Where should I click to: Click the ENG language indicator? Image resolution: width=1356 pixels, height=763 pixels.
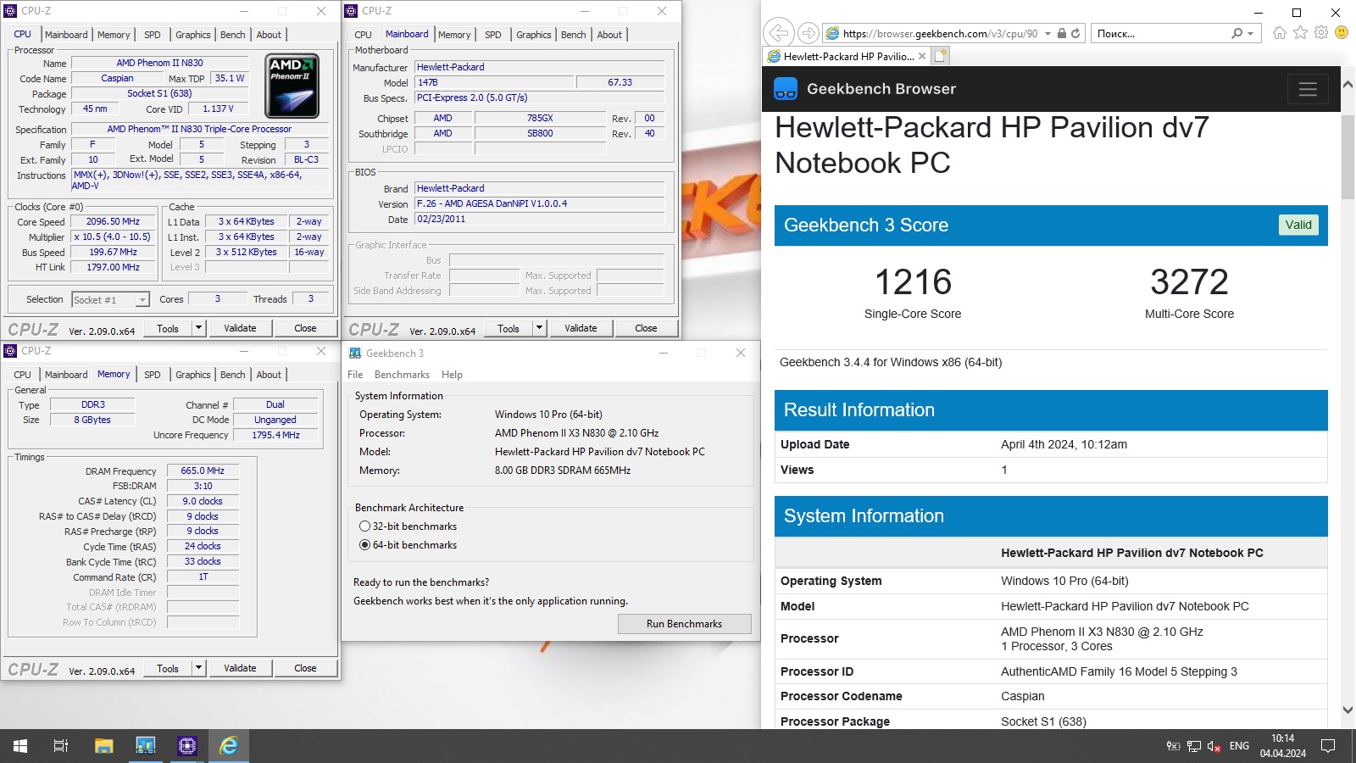point(1239,746)
